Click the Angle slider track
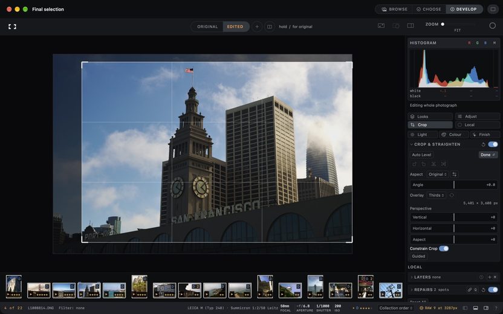The width and height of the screenshot is (503, 314). (454, 185)
